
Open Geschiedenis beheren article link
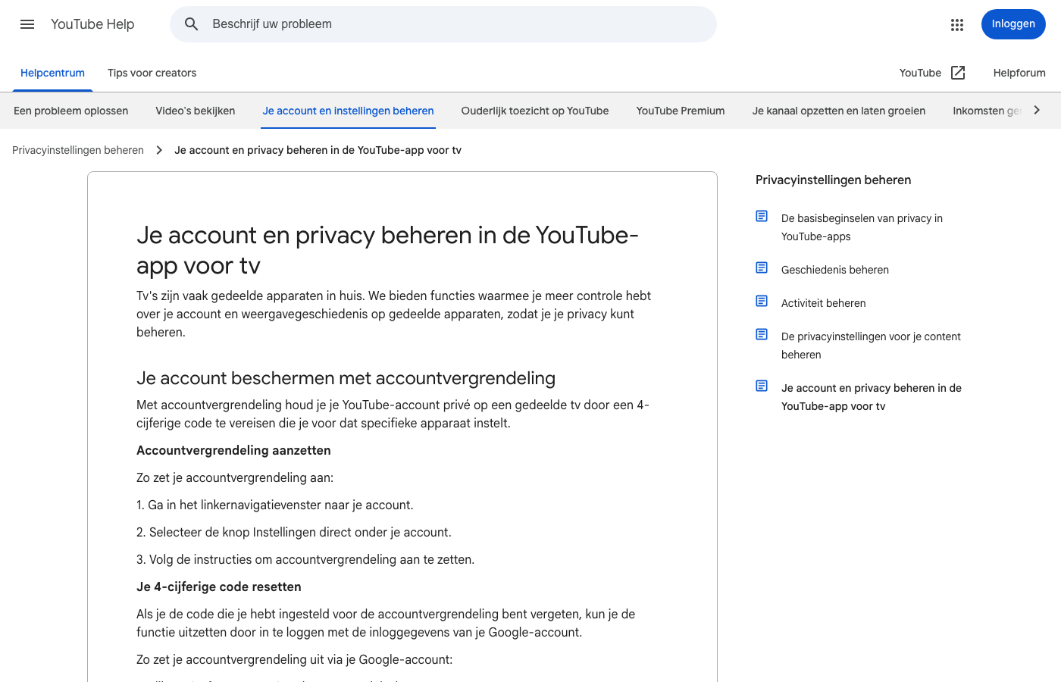(x=835, y=270)
